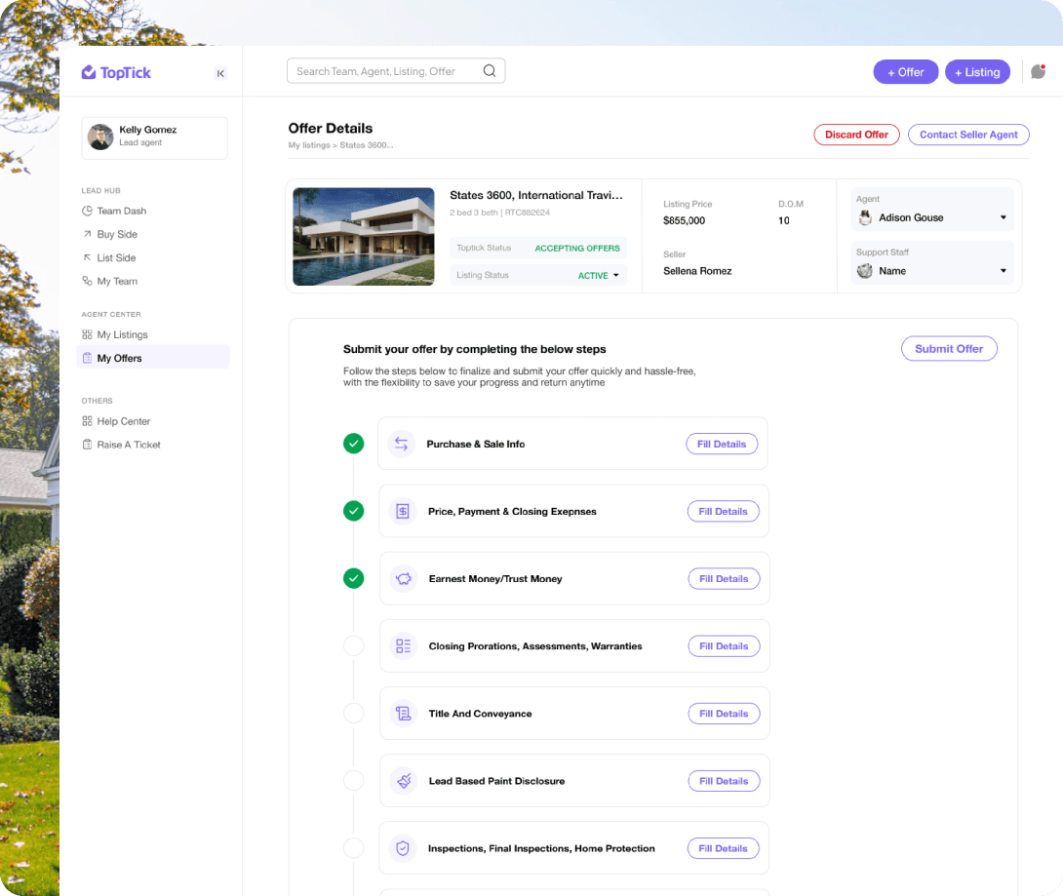1063x896 pixels.
Task: Open notifications bell icon
Action: click(1038, 71)
